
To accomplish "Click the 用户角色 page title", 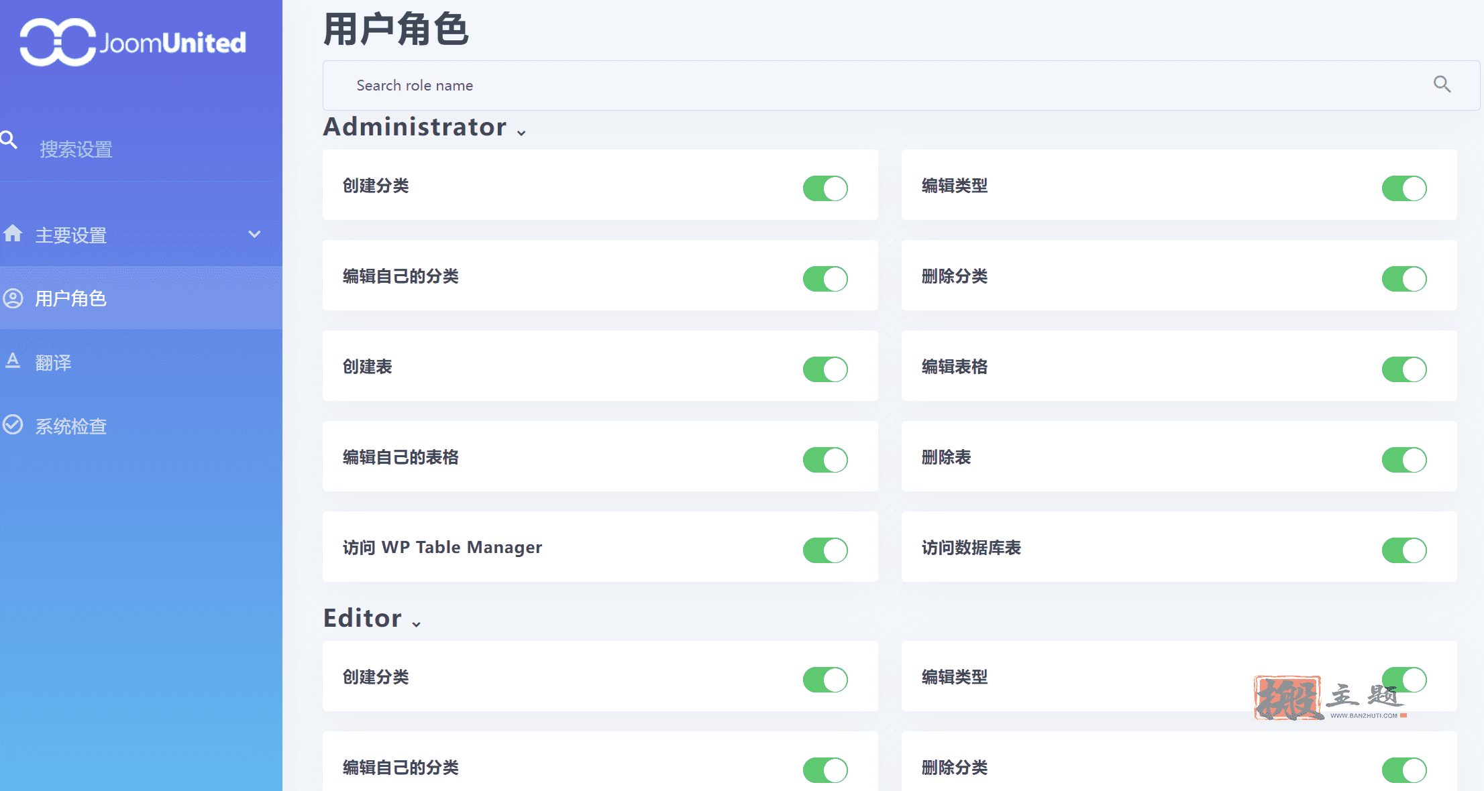I will [x=396, y=29].
